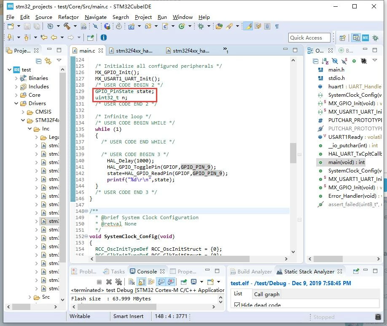
Task: Open the New wizard dropdown arrow
Action: pos(19,26)
